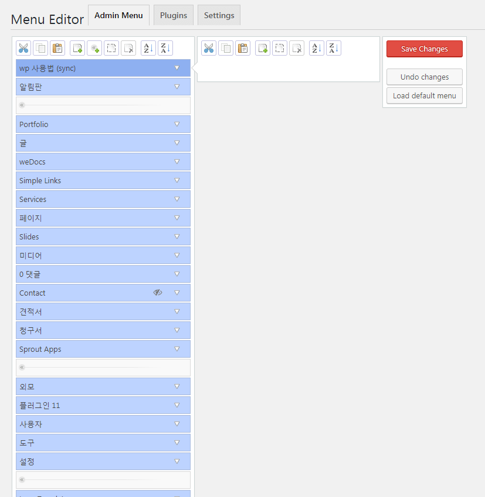This screenshot has height=497, width=485.
Task: Click the Paste icon in the left menu toolbar
Action: tap(57, 48)
